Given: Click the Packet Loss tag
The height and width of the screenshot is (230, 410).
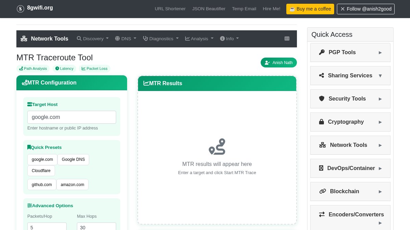Looking at the screenshot, I should pyautogui.click(x=94, y=68).
